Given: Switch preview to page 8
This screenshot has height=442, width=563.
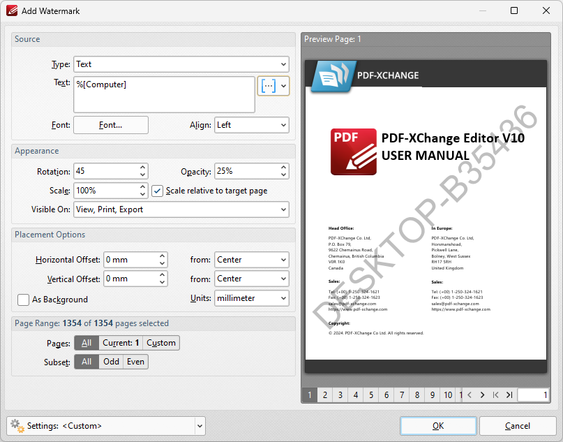Looking at the screenshot, I should [417, 395].
